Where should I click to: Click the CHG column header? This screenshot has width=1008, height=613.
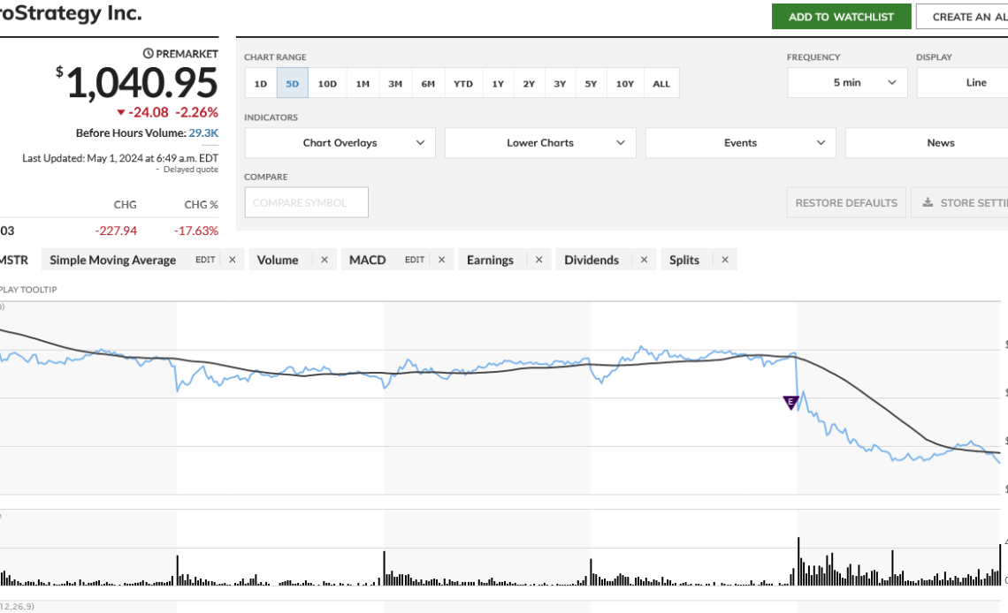125,205
